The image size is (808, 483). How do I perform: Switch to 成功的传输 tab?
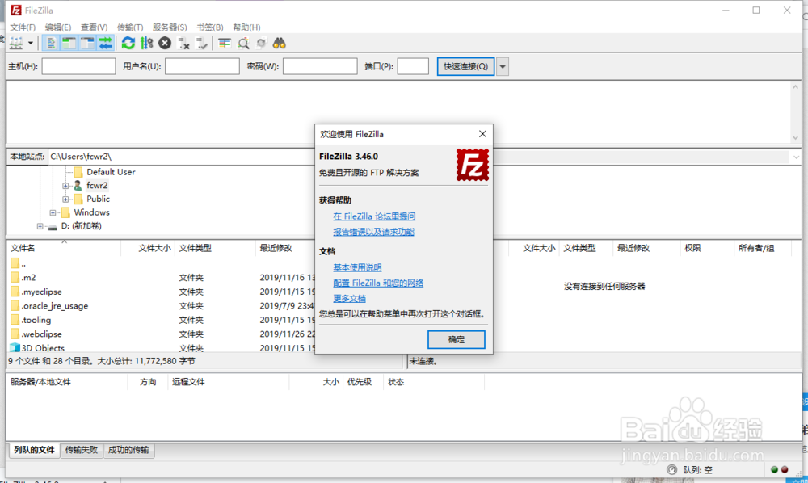pos(128,450)
